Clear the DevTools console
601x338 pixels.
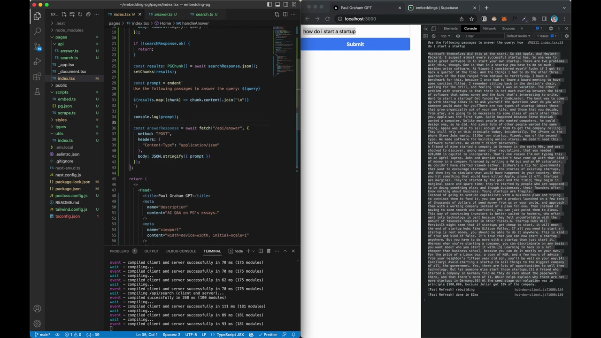pyautogui.click(x=434, y=36)
